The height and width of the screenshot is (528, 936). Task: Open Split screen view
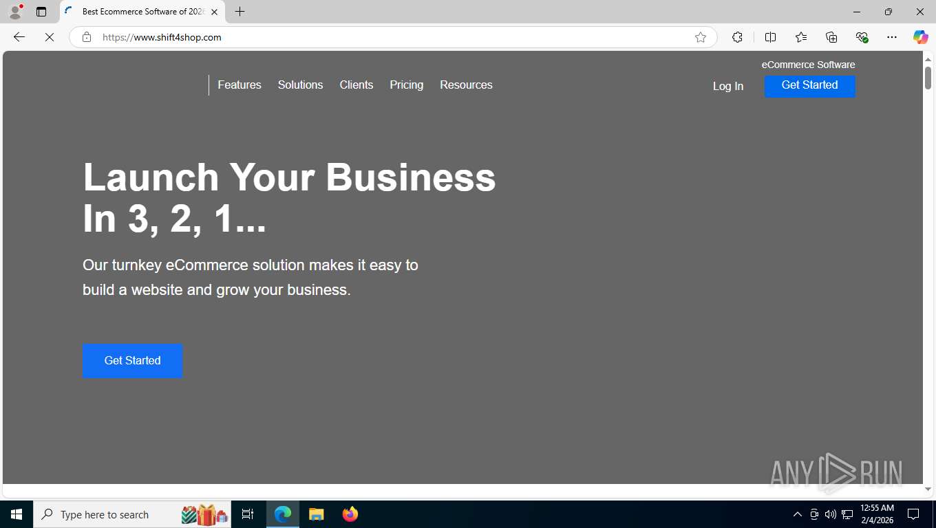coord(770,37)
